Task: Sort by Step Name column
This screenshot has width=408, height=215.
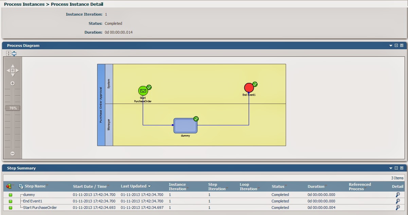Action: [35, 186]
